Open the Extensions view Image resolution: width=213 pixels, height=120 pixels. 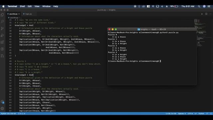[2, 42]
